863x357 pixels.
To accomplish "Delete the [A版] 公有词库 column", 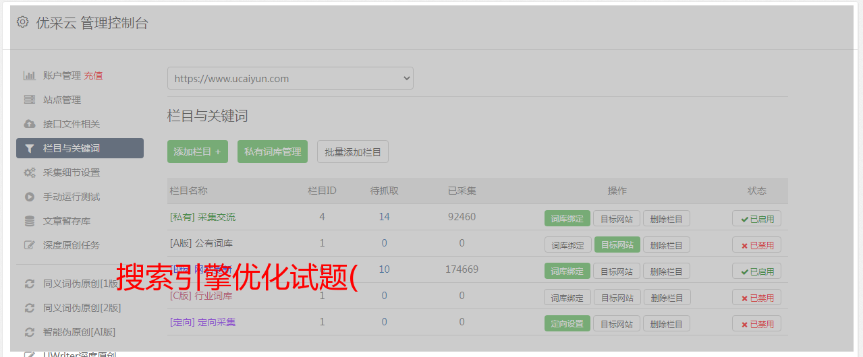I will coord(667,245).
